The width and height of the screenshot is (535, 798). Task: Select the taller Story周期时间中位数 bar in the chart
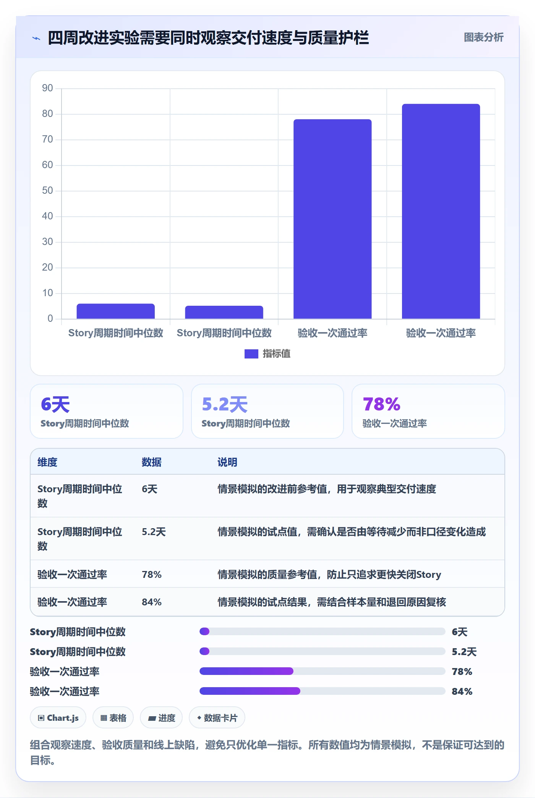[116, 311]
